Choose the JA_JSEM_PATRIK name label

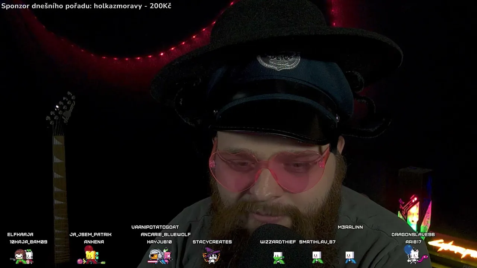(91, 234)
